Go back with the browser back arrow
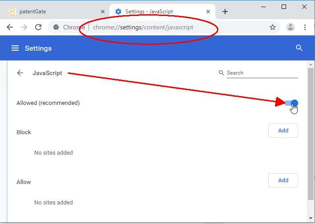 [10, 27]
